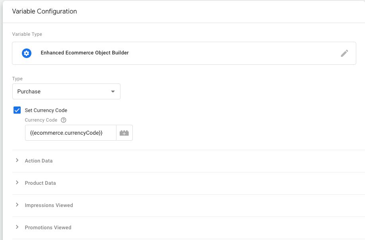The width and height of the screenshot is (365, 240).
Task: Expand the Impressions Viewed section
Action: tap(188, 205)
